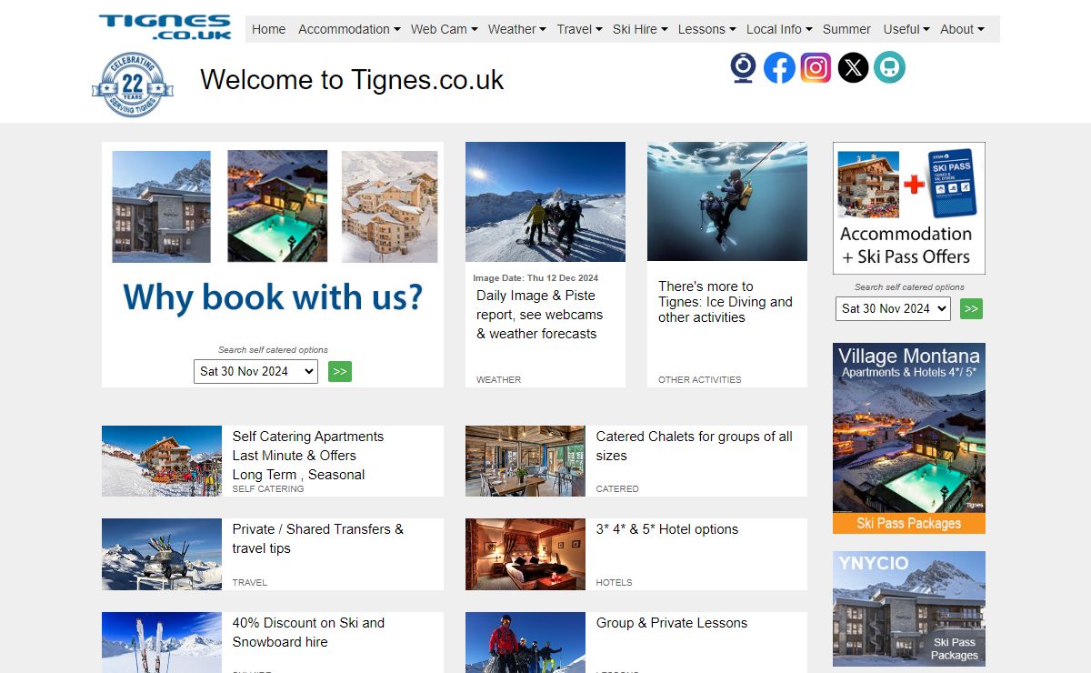Click the self catering chalet thumbnail
Viewport: 1091px width, 673px height.
click(162, 461)
